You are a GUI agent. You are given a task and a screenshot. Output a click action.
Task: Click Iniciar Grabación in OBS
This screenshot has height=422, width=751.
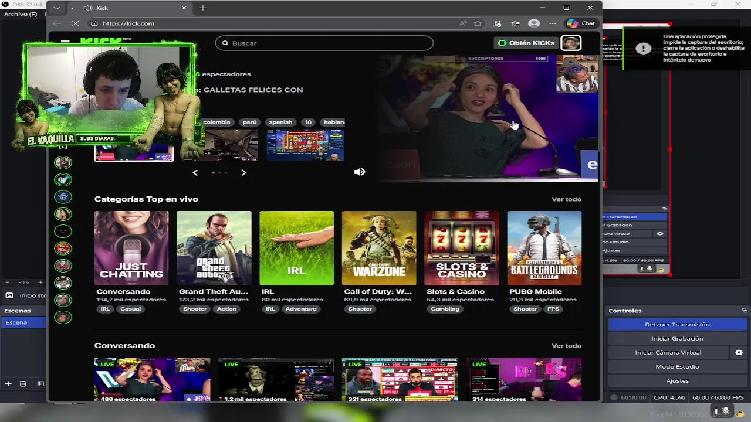(677, 338)
